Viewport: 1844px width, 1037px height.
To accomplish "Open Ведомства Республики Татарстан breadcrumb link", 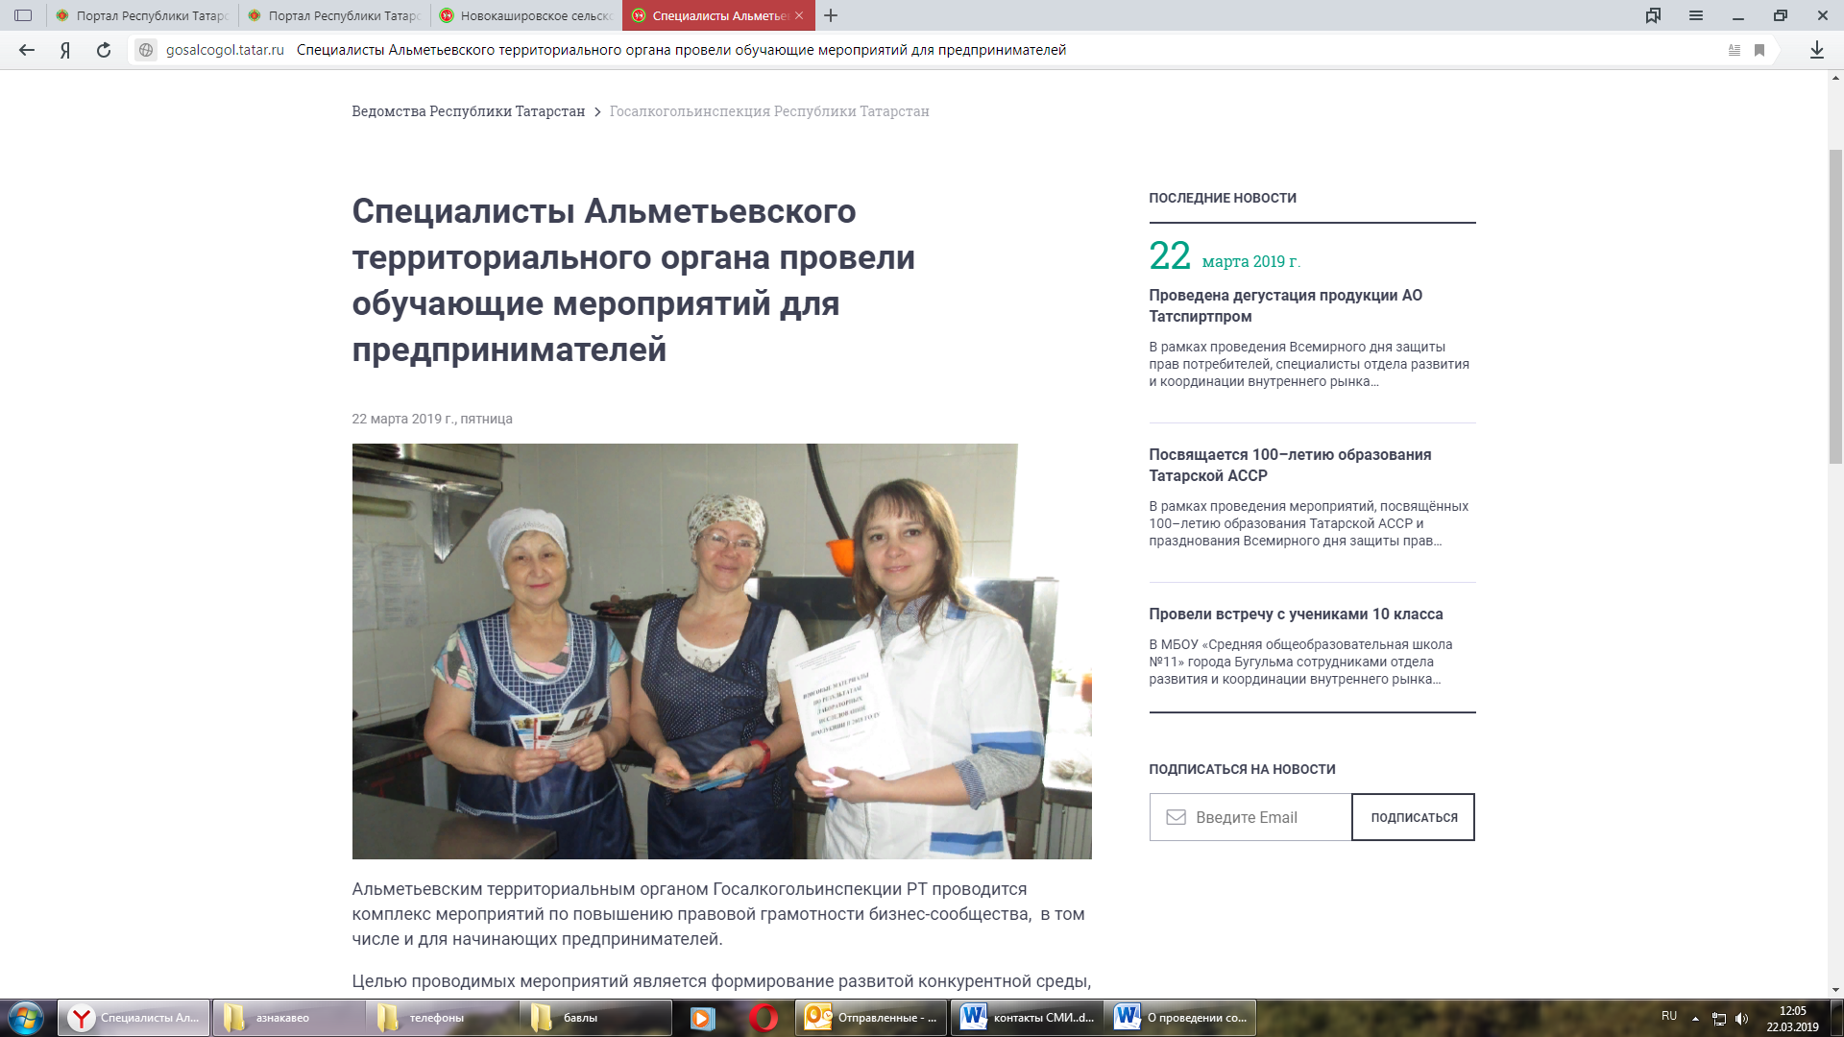I will pos(468,111).
